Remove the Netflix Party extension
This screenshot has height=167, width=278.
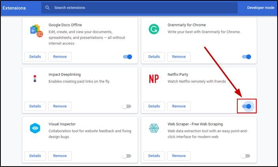pyautogui.click(x=179, y=106)
